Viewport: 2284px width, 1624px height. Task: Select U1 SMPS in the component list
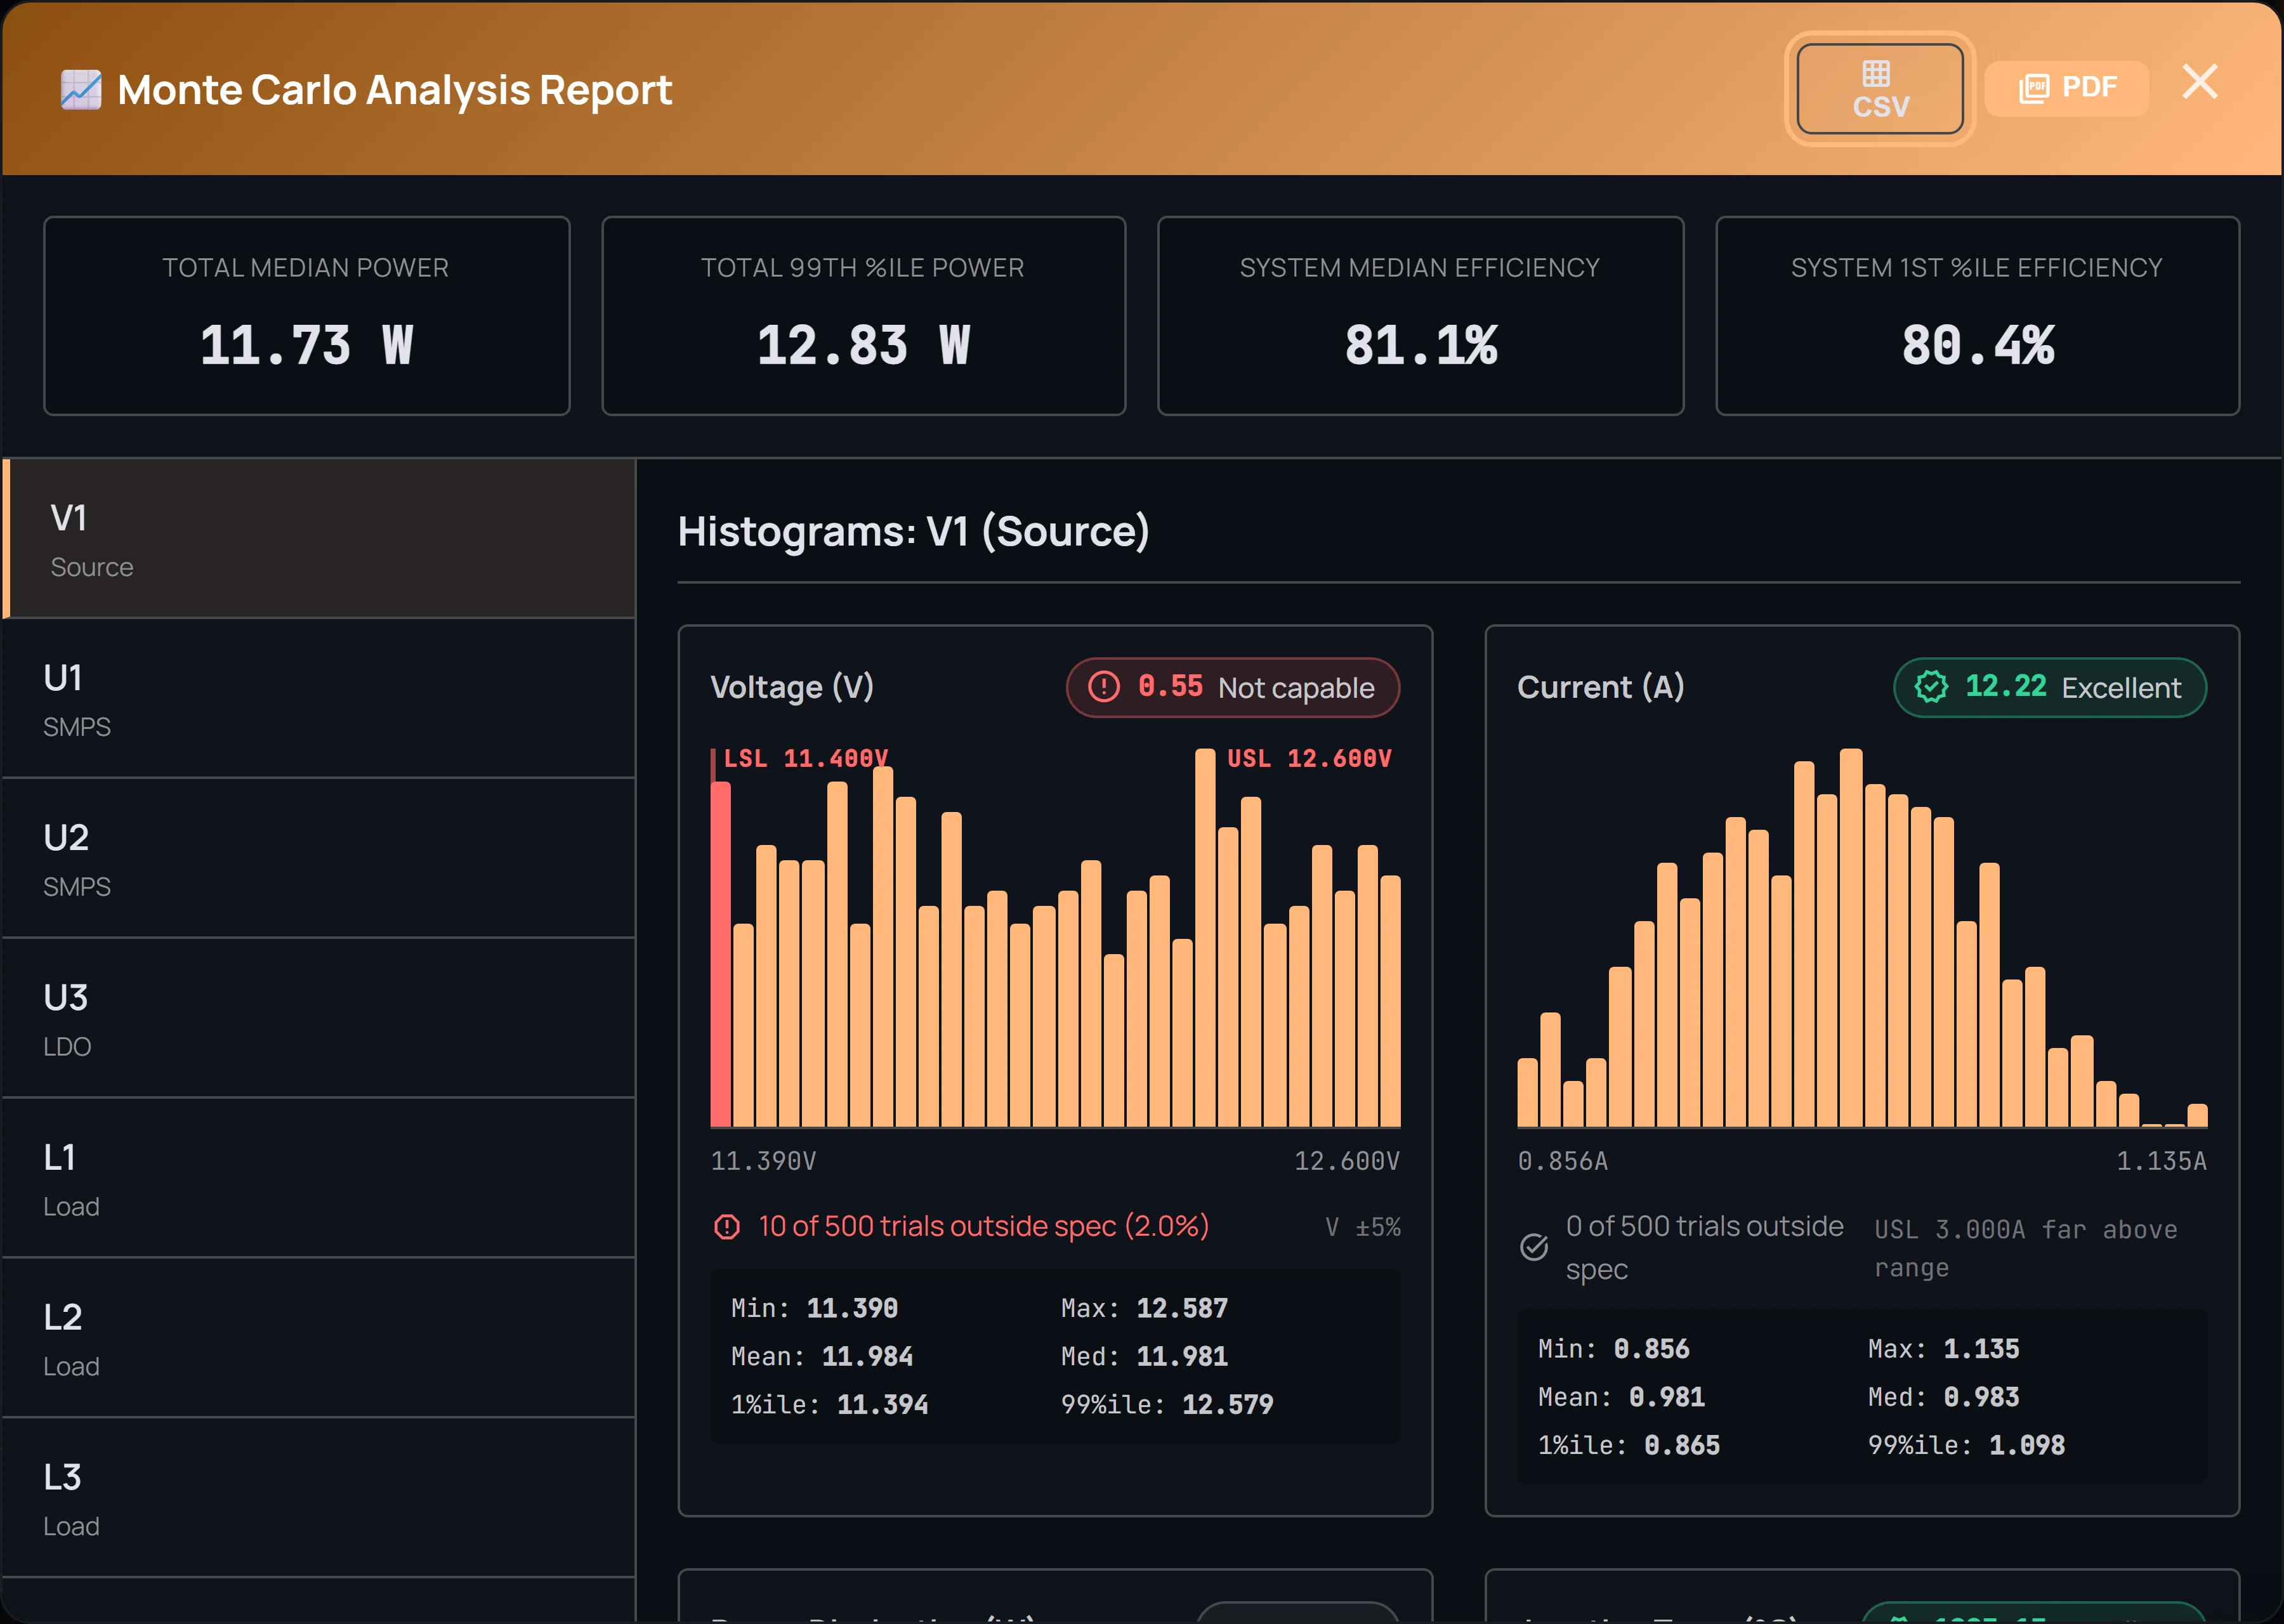coord(319,699)
